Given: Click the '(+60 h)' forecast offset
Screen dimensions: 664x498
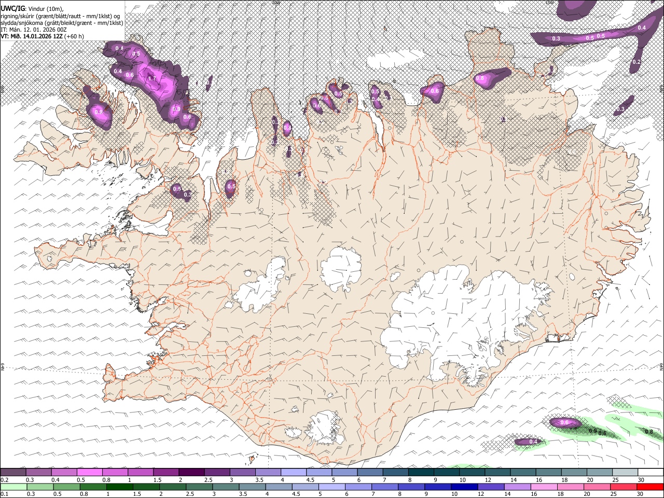Looking at the screenshot, I should click(x=75, y=36).
